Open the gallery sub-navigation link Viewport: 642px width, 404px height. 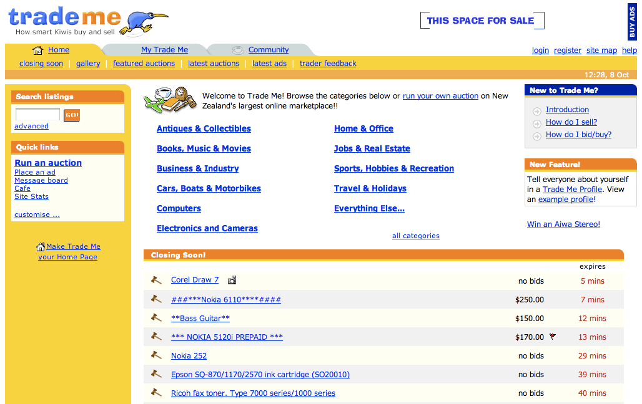(88, 64)
